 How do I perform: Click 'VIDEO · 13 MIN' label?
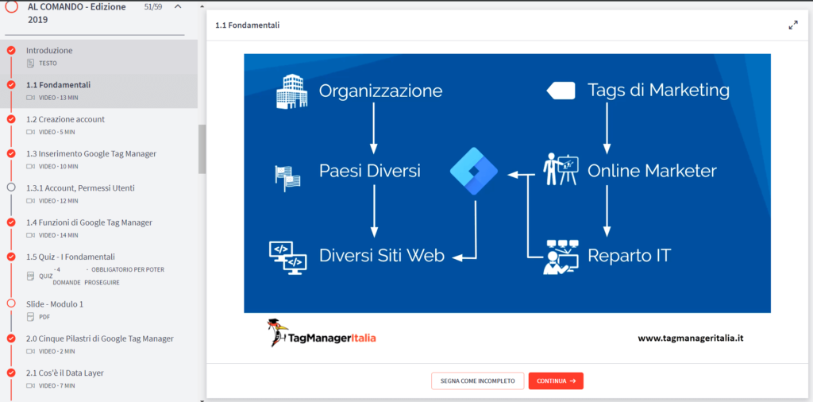(59, 98)
